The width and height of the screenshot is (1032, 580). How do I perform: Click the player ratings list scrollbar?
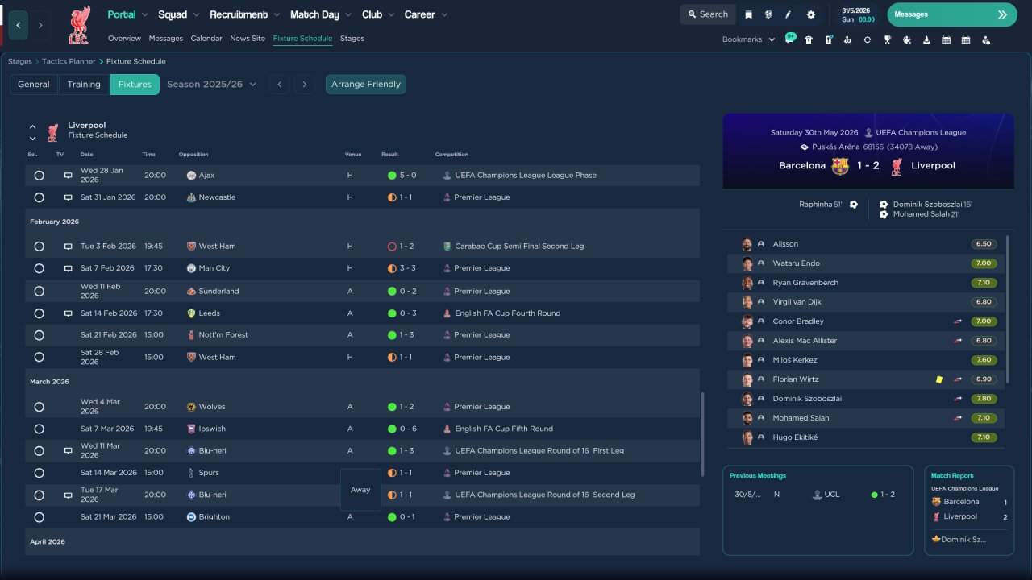click(1008, 310)
